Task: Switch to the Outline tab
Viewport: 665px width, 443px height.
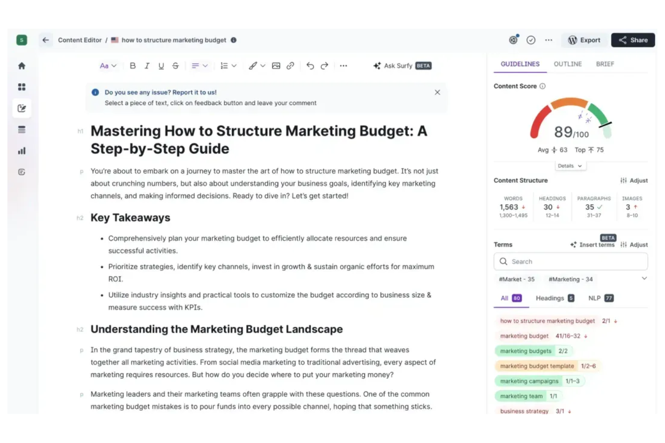Action: pos(567,64)
